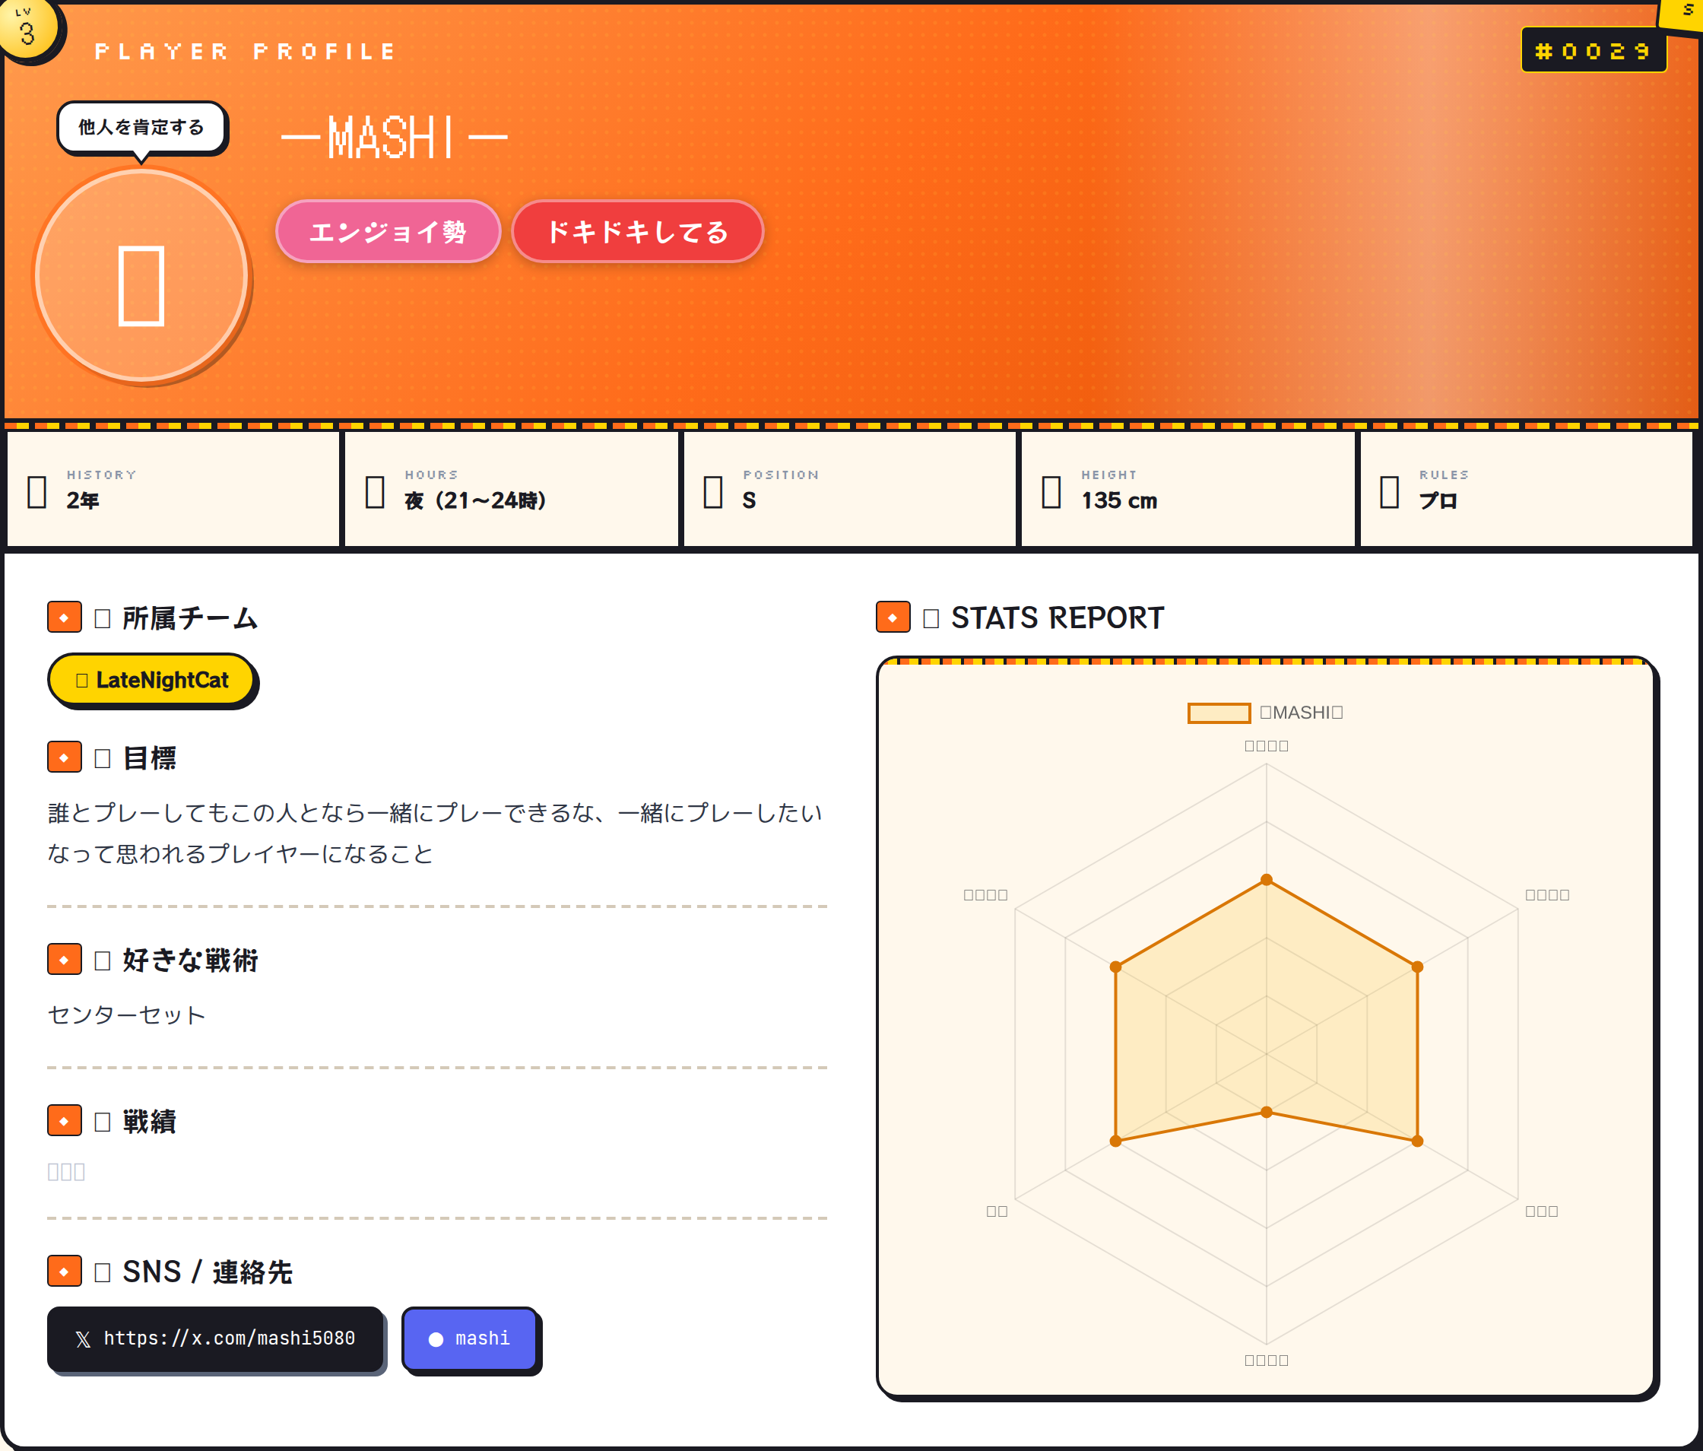
Task: Click the orange diamond icon beside 所属チーム
Action: [x=64, y=618]
